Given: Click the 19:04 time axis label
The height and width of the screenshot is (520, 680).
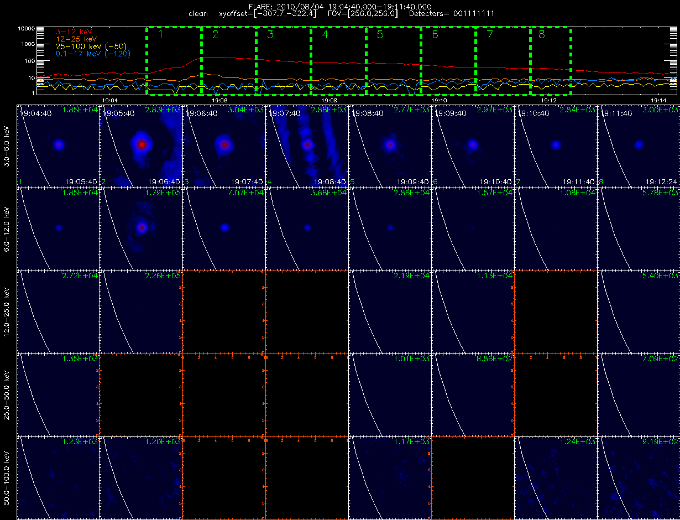Looking at the screenshot, I should click(110, 100).
